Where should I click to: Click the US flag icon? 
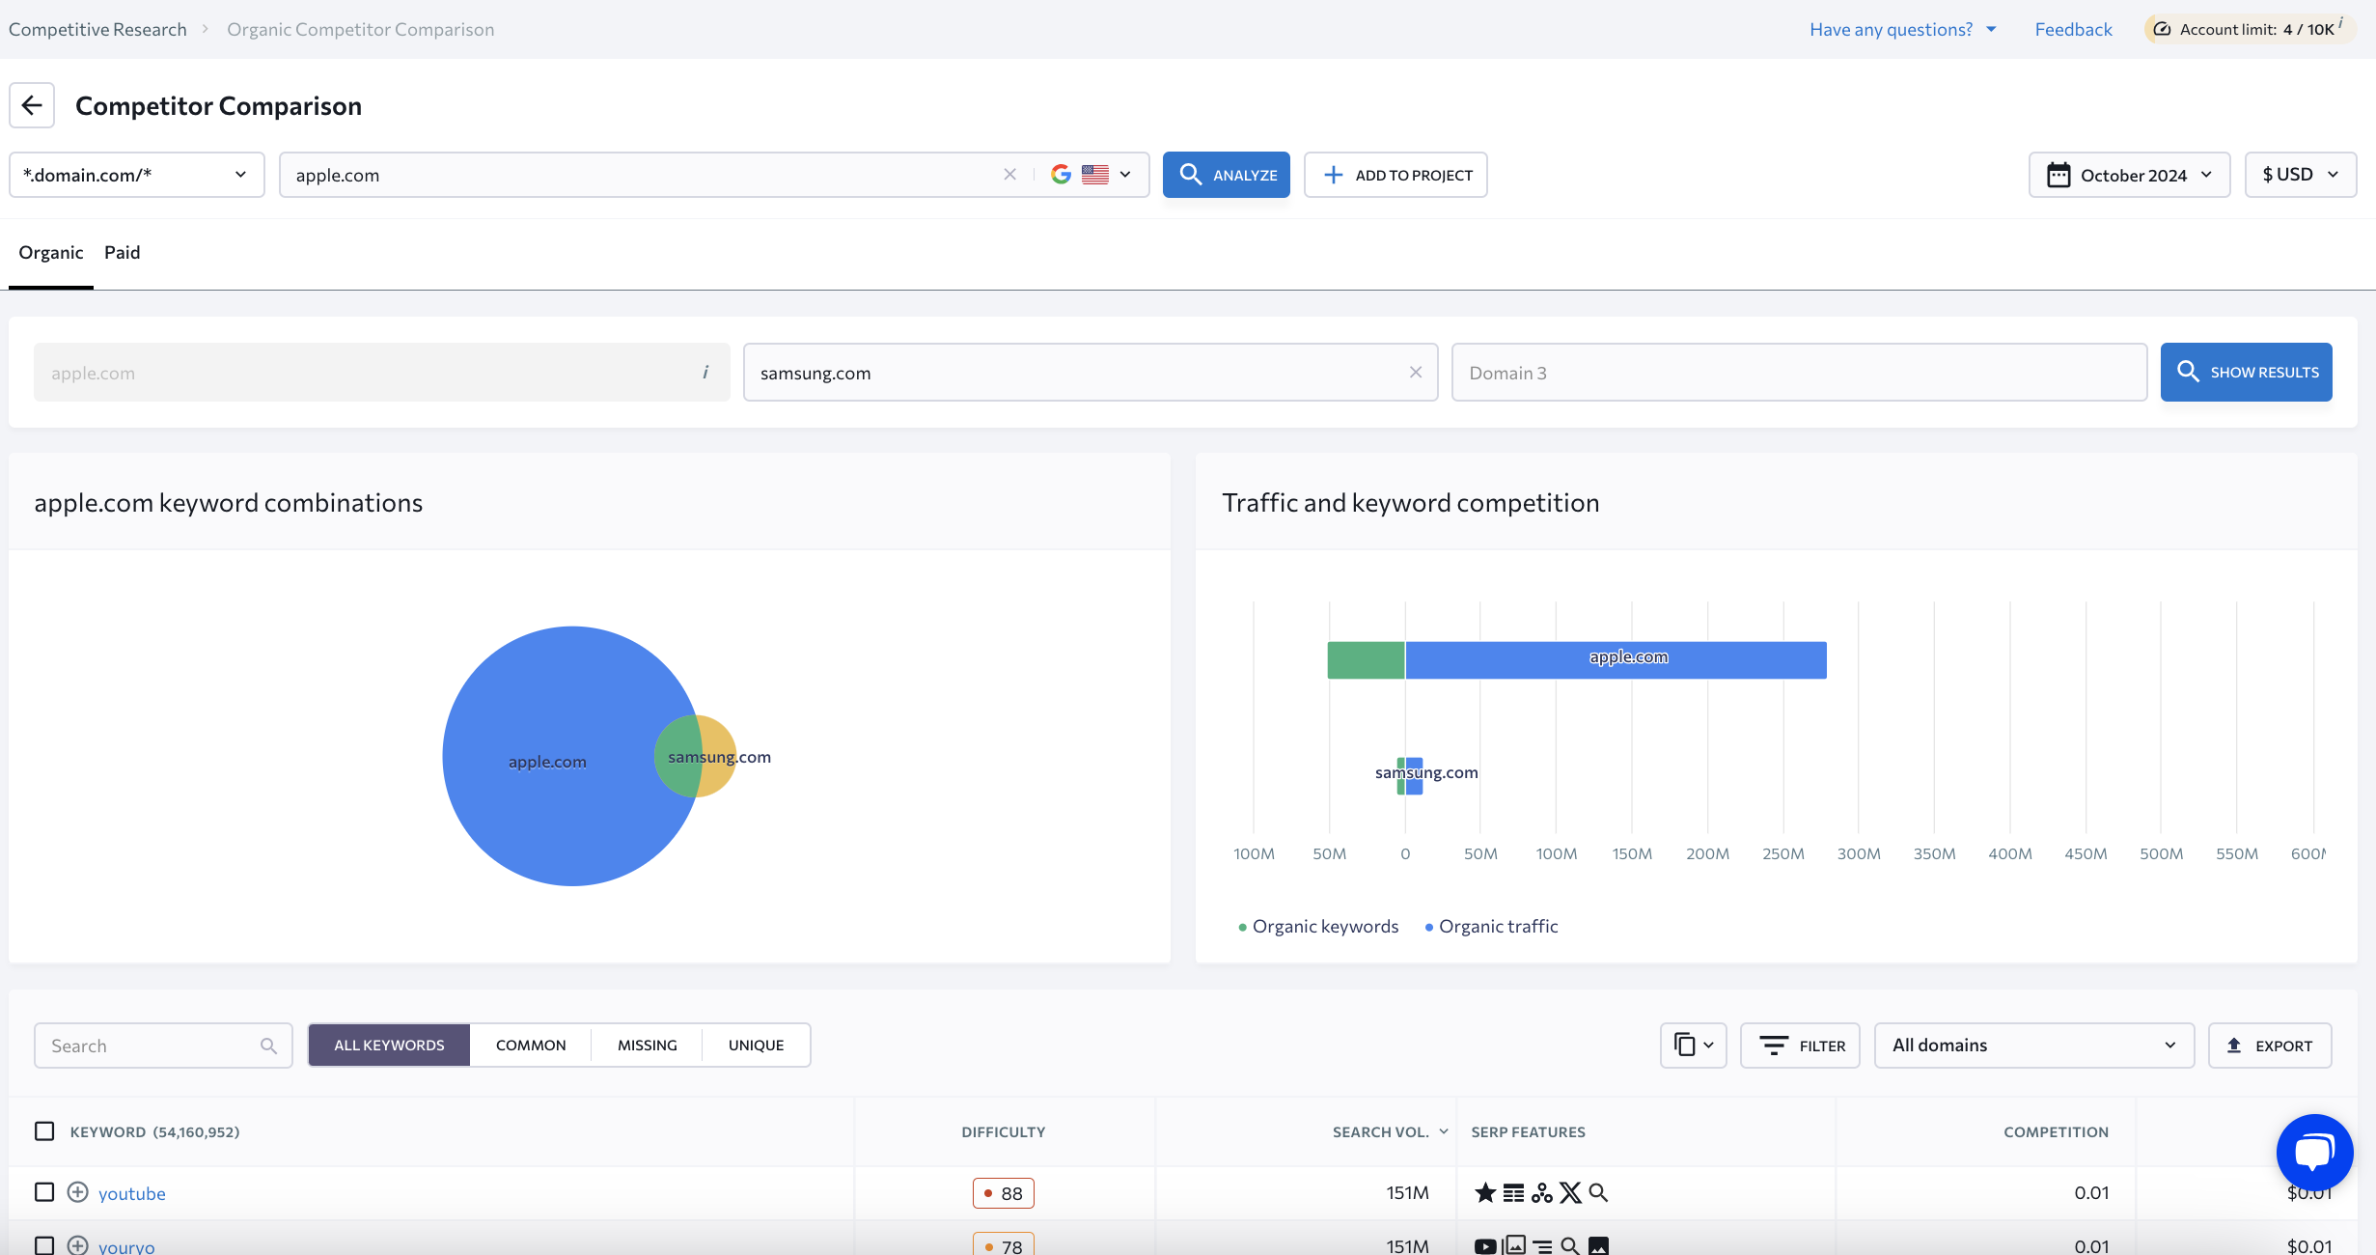pyautogui.click(x=1095, y=175)
